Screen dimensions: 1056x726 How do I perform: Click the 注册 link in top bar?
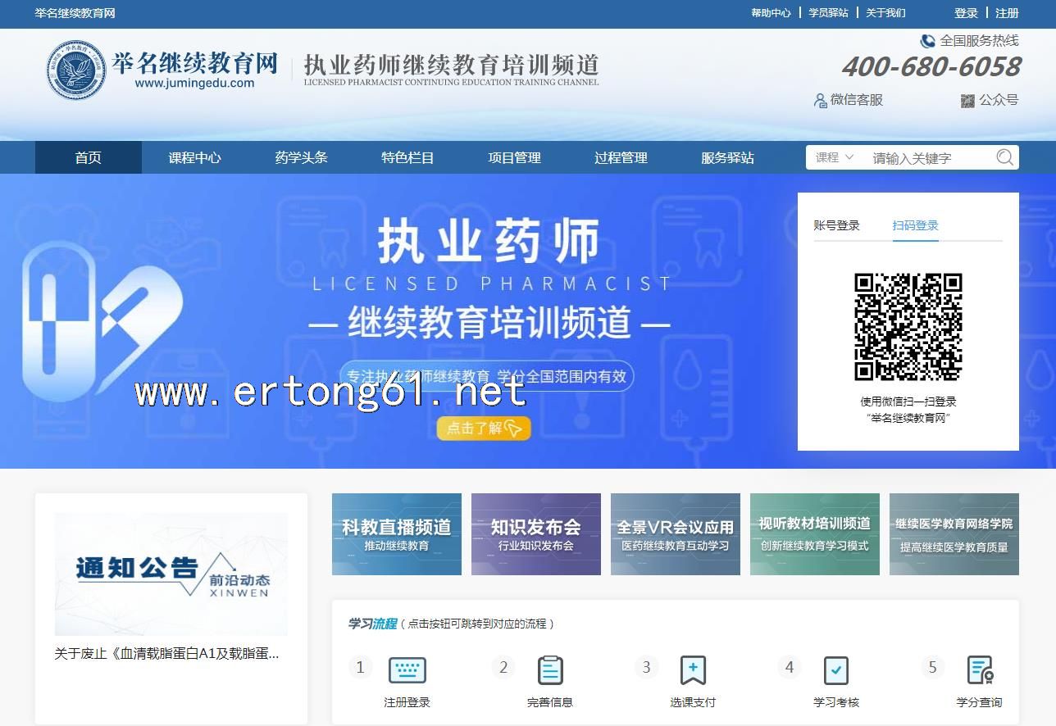1007,13
